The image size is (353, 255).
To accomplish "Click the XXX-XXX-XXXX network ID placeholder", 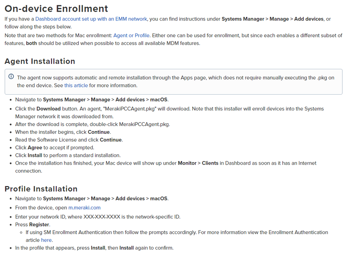I will tap(105, 217).
